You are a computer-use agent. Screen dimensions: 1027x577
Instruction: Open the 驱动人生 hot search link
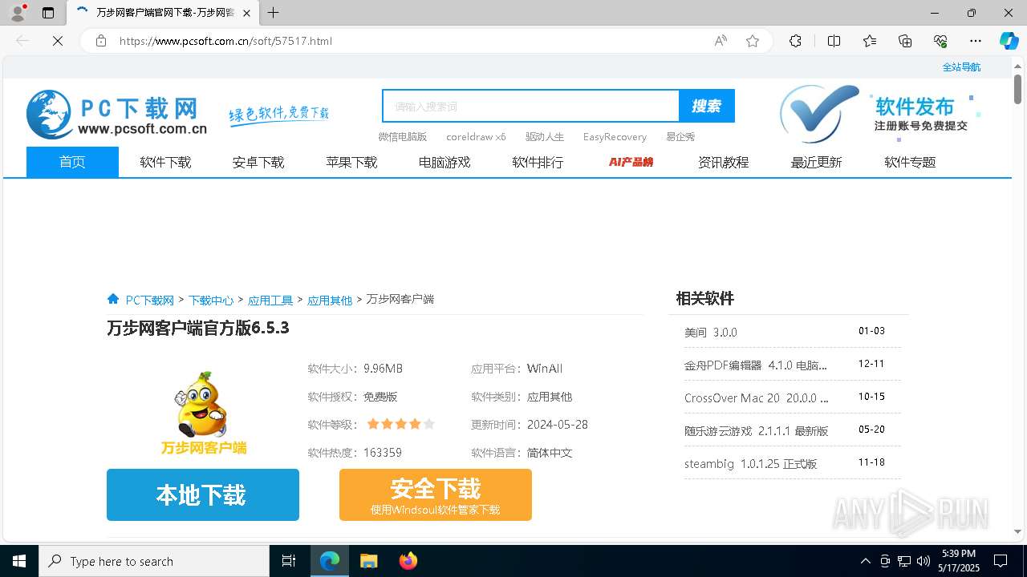point(545,137)
